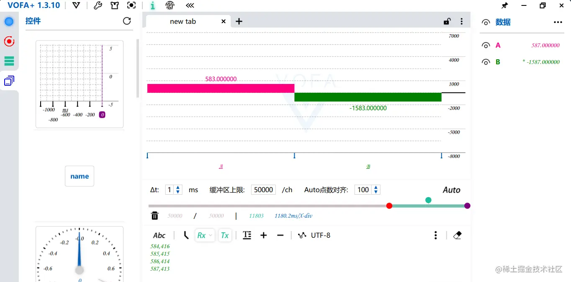Select the widgets sidebar icon
The image size is (571, 282).
[9, 81]
